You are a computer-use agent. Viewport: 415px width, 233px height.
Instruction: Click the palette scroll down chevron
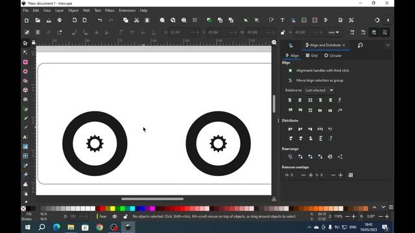tap(383, 207)
